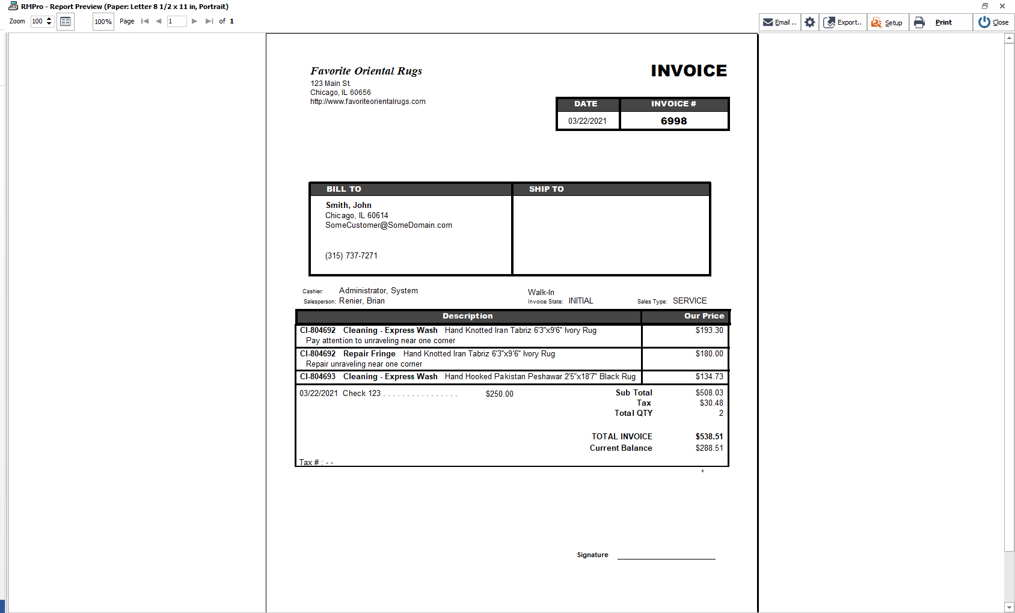Open report settings gear icon
Image resolution: width=1015 pixels, height=613 pixels.
tap(810, 22)
